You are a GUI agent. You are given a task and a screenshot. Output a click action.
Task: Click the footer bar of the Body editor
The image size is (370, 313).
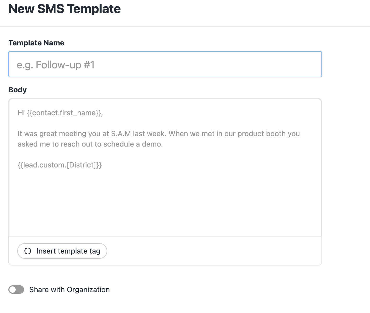[x=209, y=251]
